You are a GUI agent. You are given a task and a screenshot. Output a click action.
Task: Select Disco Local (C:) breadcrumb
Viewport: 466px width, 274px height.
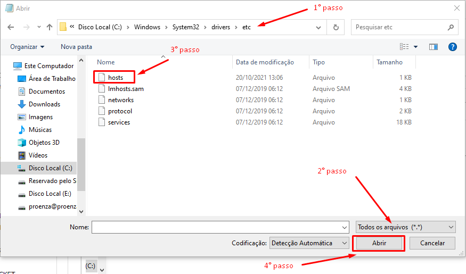(x=100, y=27)
